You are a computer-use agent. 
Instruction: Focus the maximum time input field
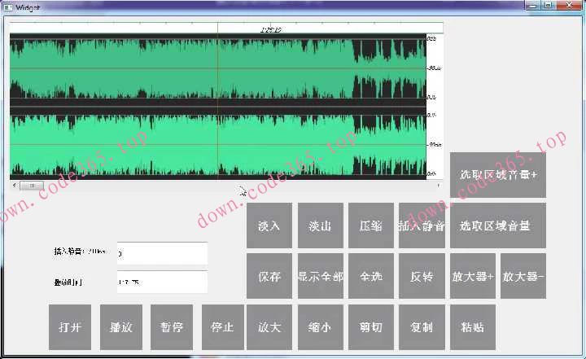(x=162, y=282)
